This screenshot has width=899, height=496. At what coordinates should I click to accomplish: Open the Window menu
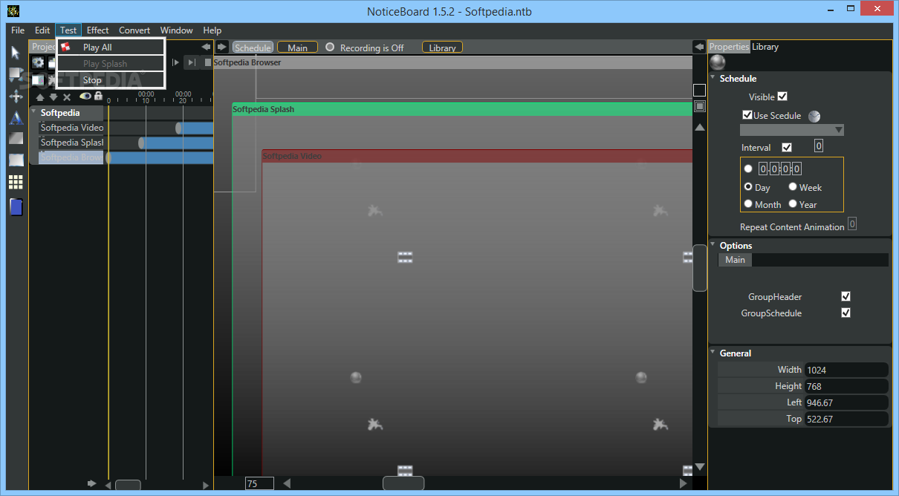pos(177,30)
